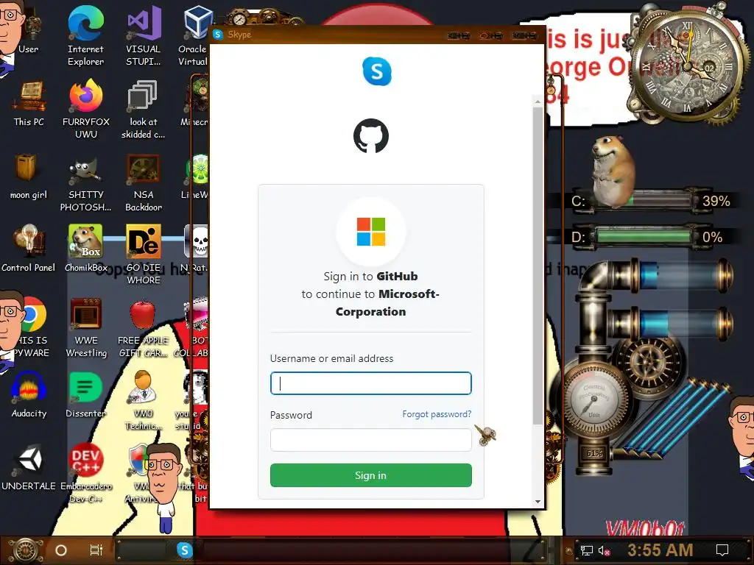Launch UNDERTALE Unity shortcut
The width and height of the screenshot is (754, 565).
coord(29,467)
